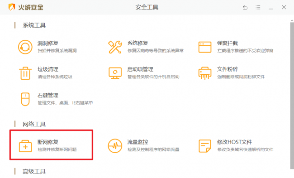The image size is (294, 178).
Task: Click the description 扫描并修复系统漏洞
Action: point(57,51)
